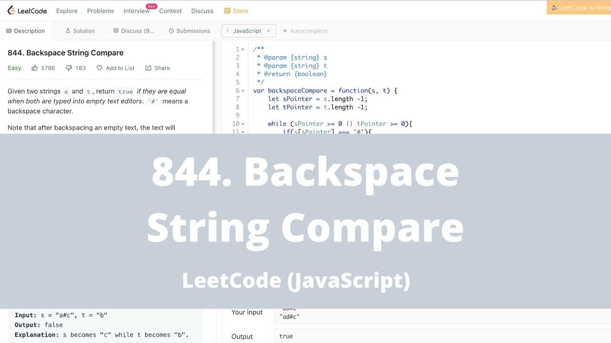Click the Easy difficulty label
Image resolution: width=611 pixels, height=343 pixels.
click(14, 68)
